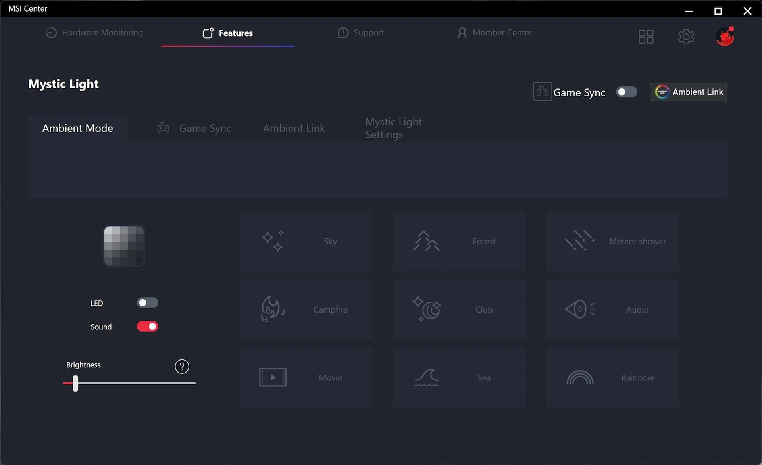Switch to the Game Sync sub-tab
The width and height of the screenshot is (762, 465).
tap(194, 128)
